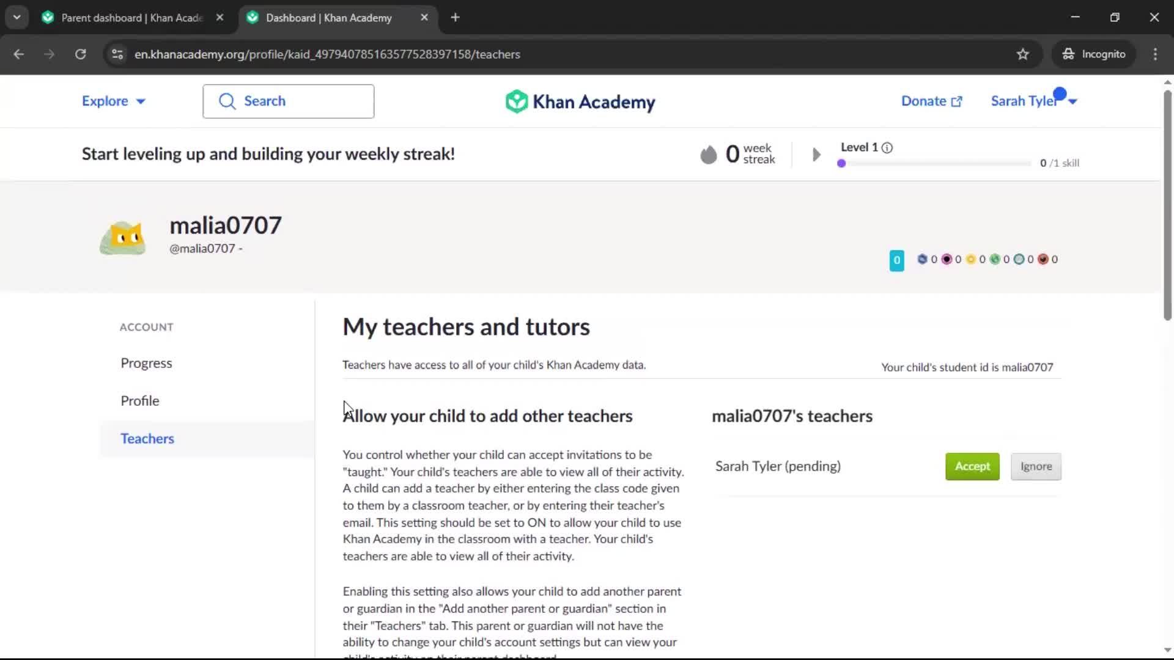Image resolution: width=1174 pixels, height=660 pixels.
Task: Click 'Your child's student id is malia0707'
Action: tap(967, 367)
